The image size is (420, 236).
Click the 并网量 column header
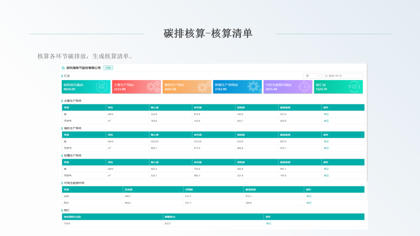click(x=189, y=189)
